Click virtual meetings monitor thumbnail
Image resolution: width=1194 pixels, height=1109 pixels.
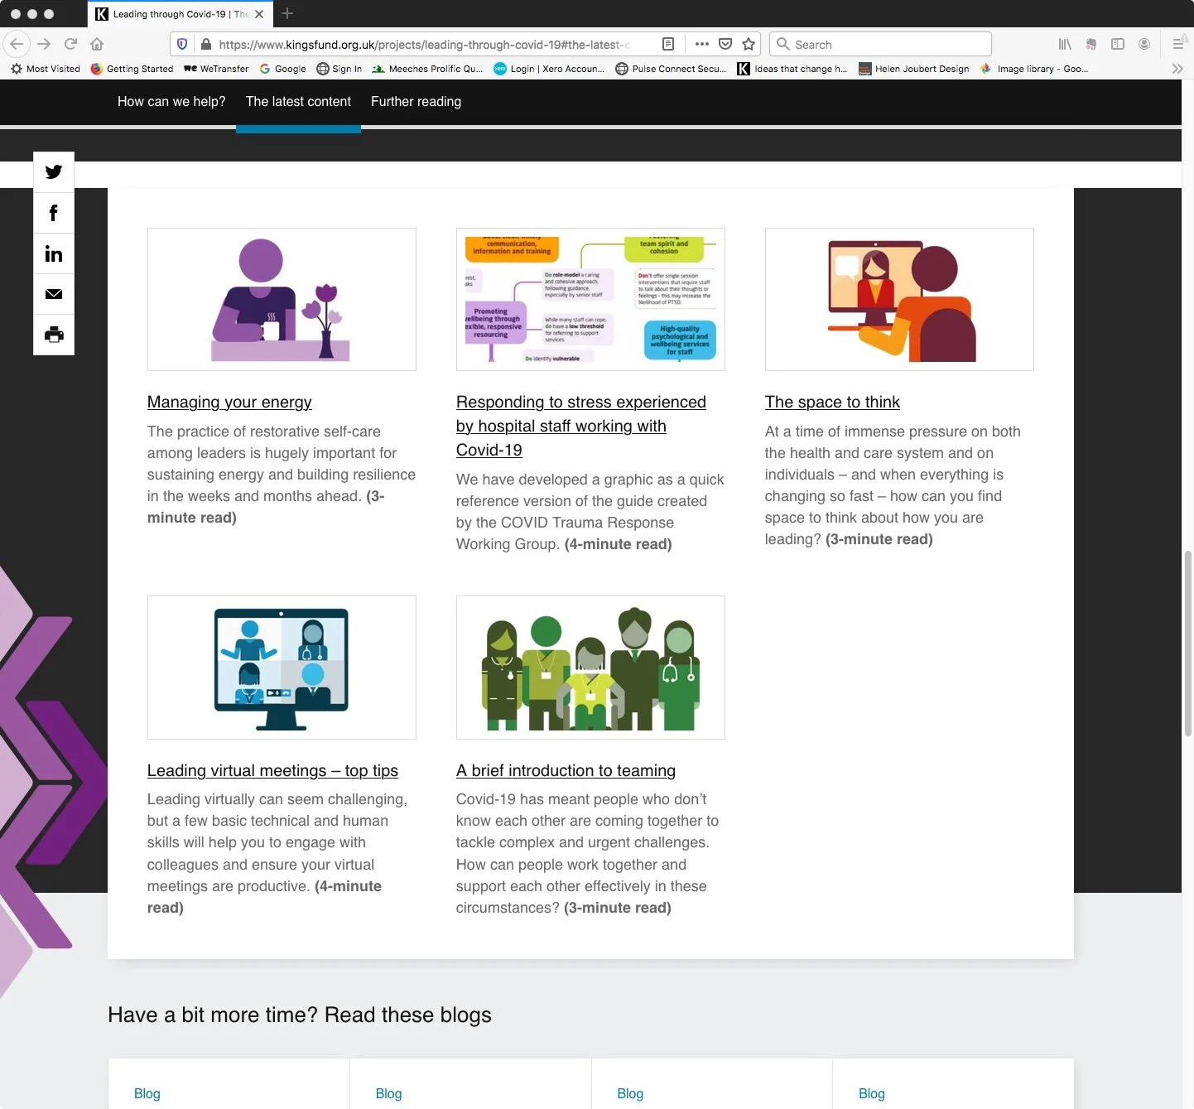pyautogui.click(x=282, y=668)
